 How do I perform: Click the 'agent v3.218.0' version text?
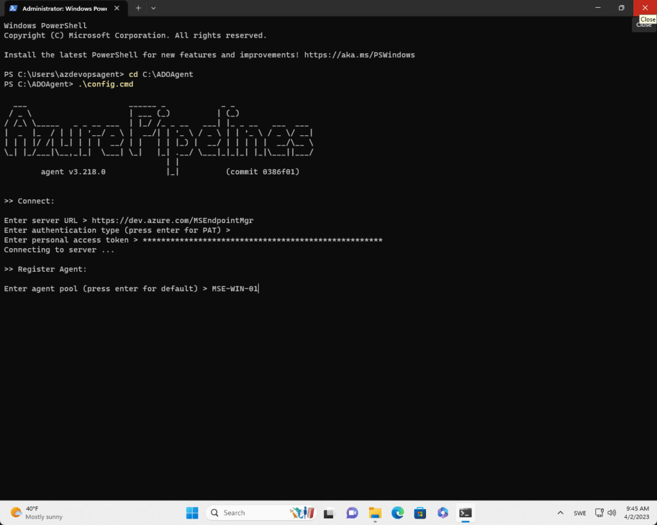[73, 172]
